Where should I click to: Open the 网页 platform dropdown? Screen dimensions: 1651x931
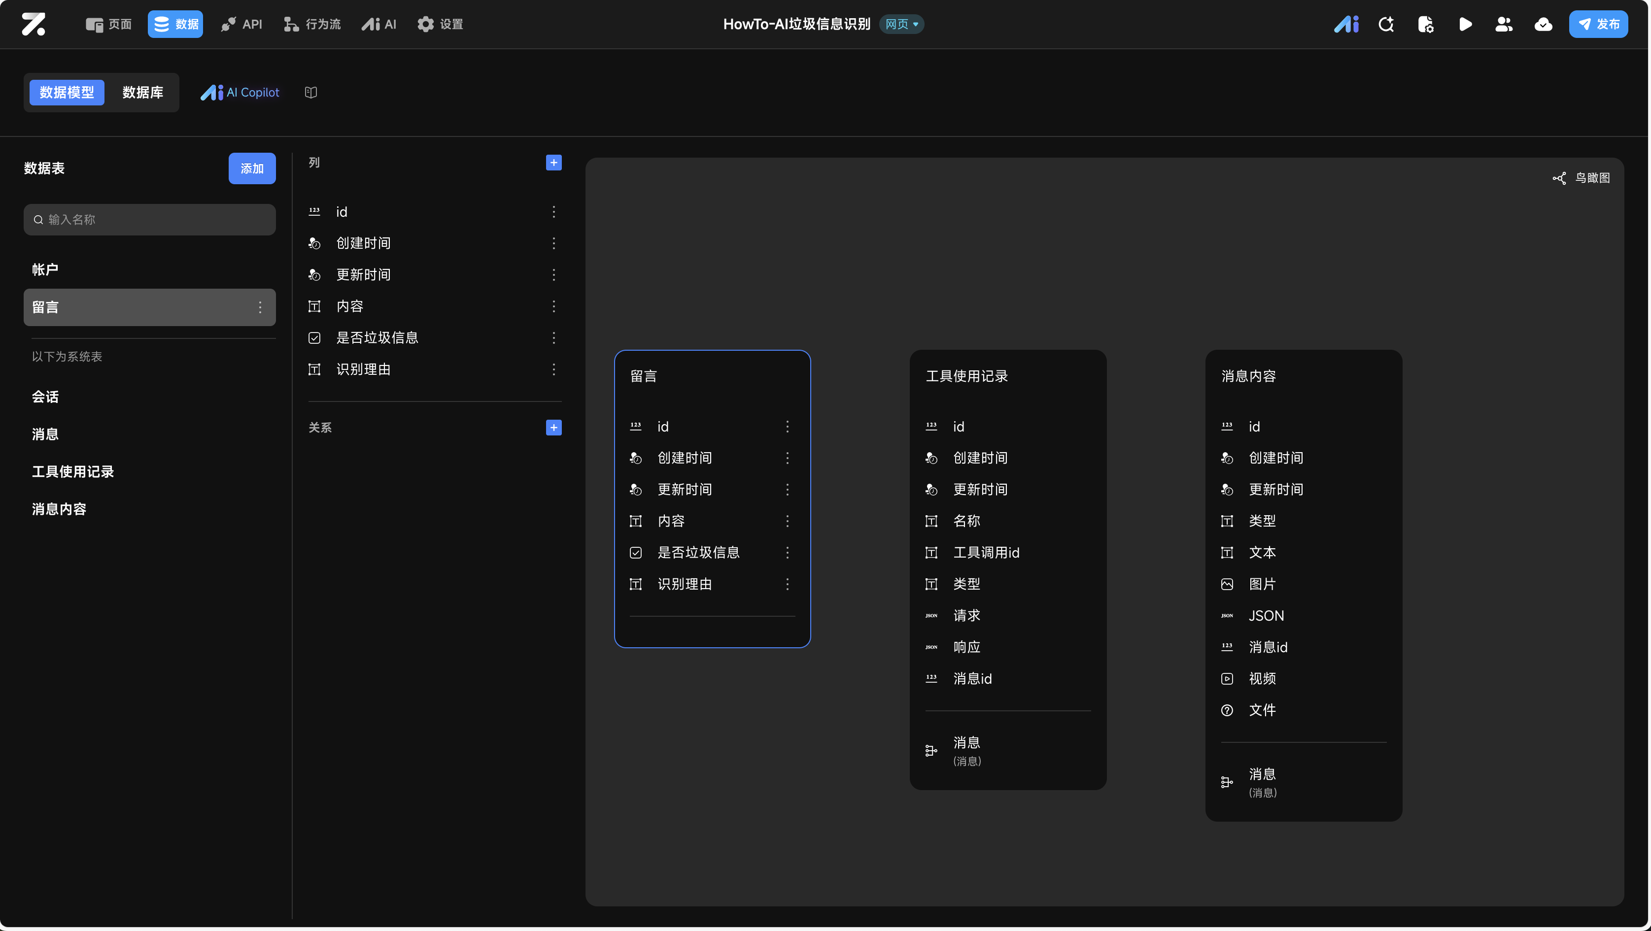pos(901,24)
